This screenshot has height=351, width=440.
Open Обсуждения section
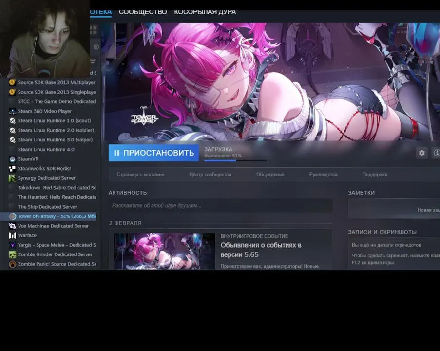point(270,175)
